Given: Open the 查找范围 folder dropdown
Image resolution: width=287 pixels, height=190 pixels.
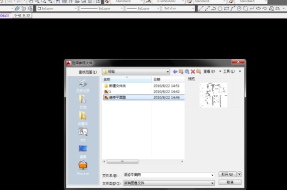Looking at the screenshot, I should [x=136, y=71].
